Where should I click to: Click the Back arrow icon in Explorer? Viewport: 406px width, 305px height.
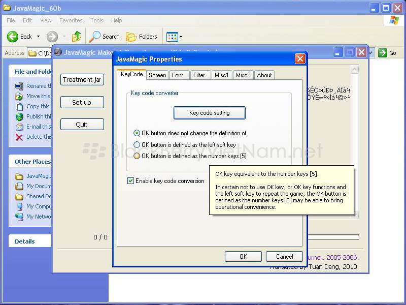click(x=12, y=37)
